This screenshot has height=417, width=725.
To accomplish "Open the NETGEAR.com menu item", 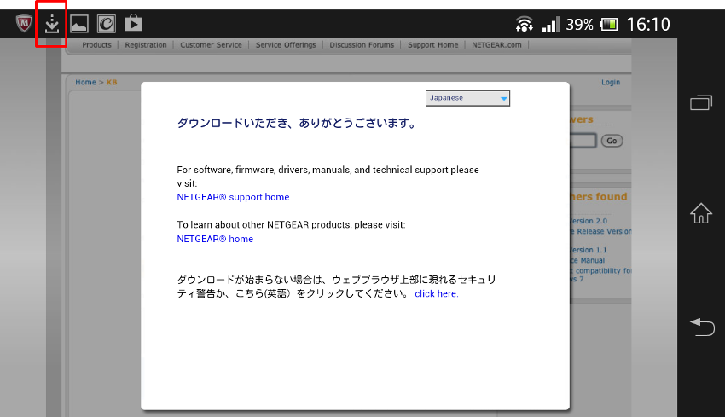I will 496,45.
